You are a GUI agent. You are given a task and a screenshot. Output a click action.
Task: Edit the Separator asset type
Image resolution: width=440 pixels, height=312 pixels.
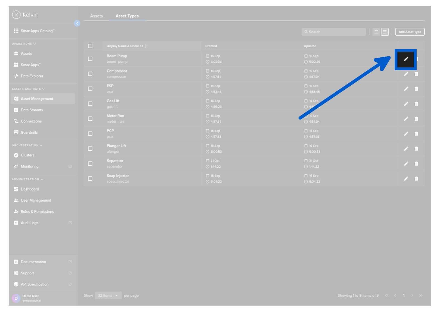pyautogui.click(x=406, y=164)
